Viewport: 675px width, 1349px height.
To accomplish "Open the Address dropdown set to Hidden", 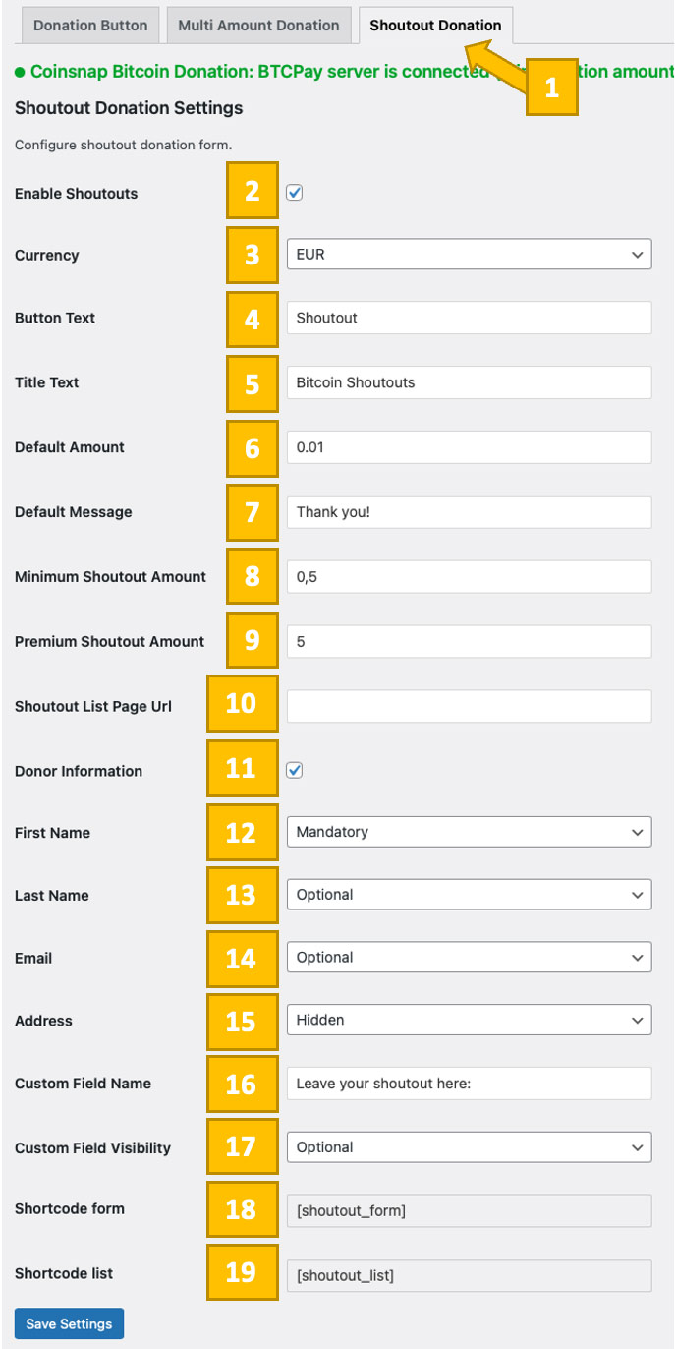I will coord(469,1020).
